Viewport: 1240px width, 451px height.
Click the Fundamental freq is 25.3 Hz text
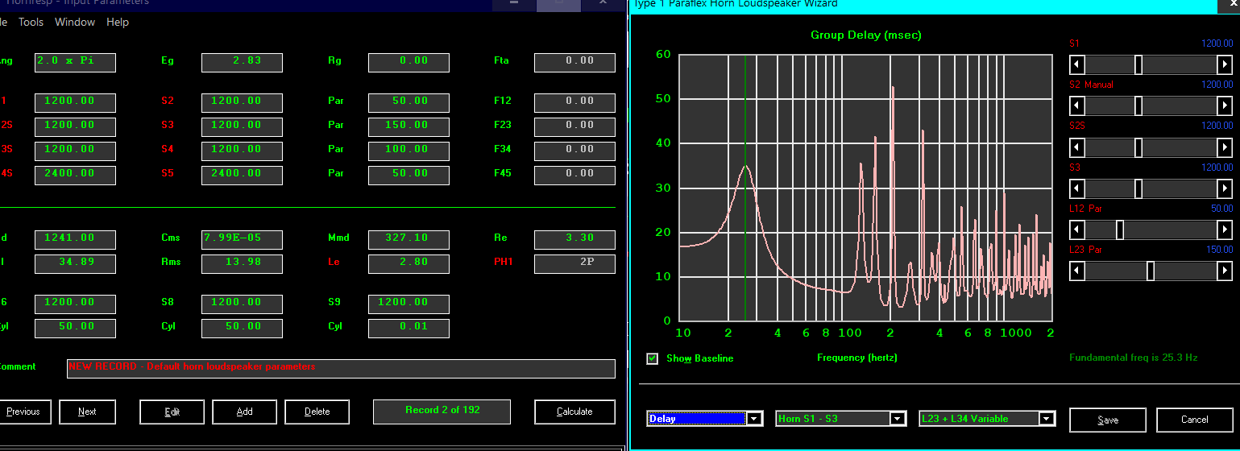[x=1134, y=357]
